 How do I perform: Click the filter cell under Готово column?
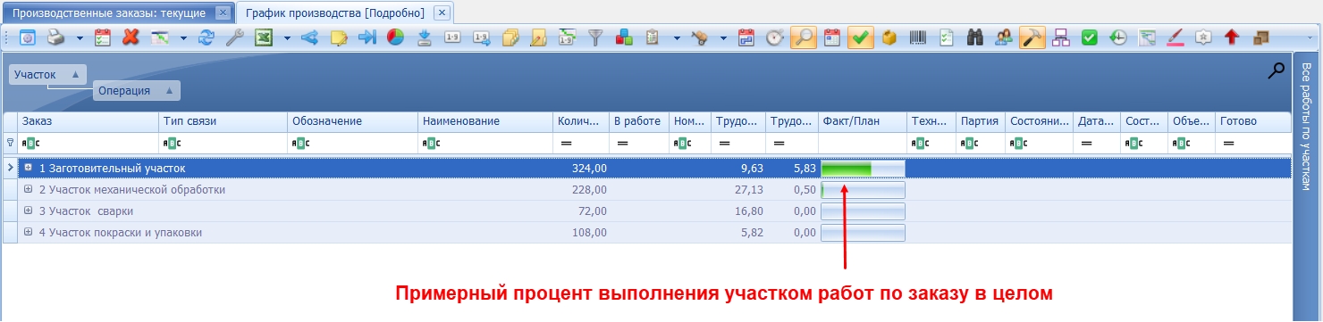1252,143
